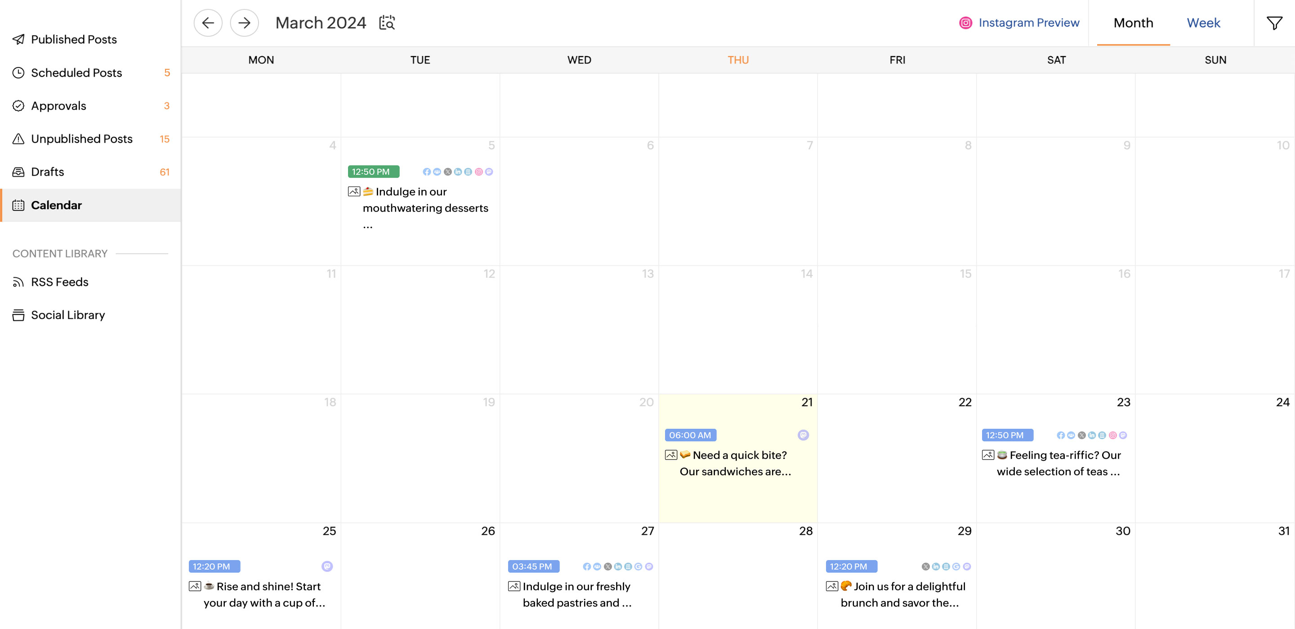Click the 06:00 AM time badge on March 21
This screenshot has width=1295, height=629.
point(690,435)
